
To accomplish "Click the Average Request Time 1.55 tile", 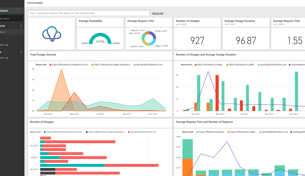I will click(288, 34).
